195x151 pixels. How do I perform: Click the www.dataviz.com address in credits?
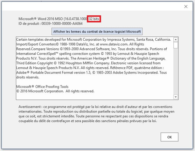114,44
